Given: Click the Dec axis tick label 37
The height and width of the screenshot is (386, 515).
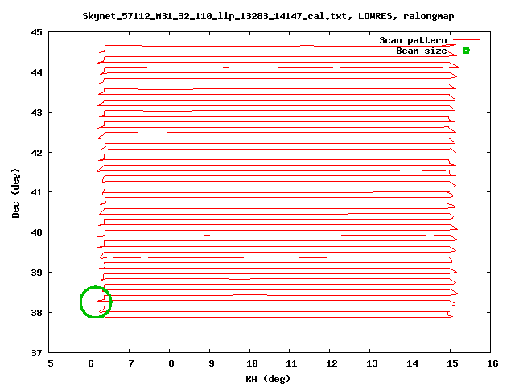Looking at the screenshot, I should [37, 353].
